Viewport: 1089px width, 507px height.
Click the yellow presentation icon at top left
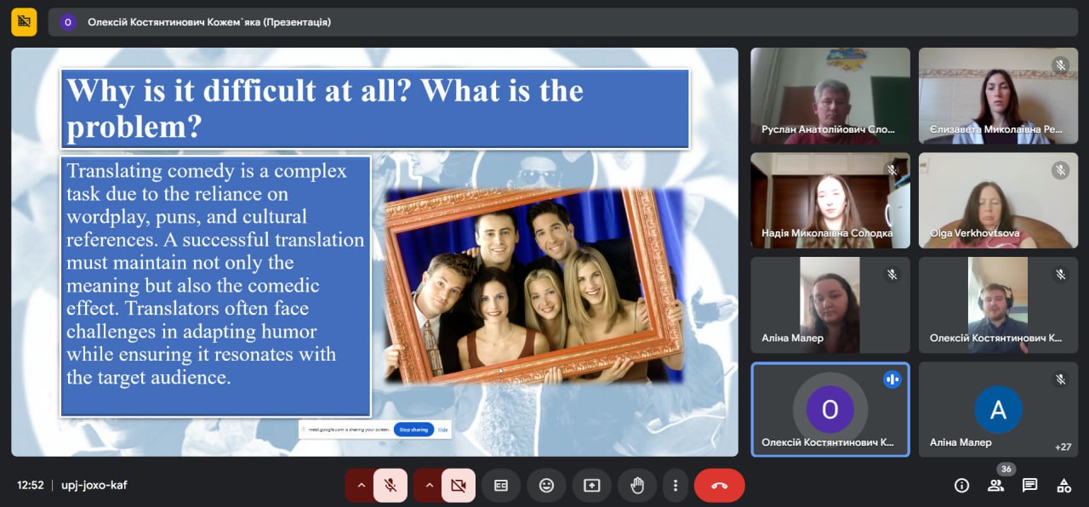(x=24, y=22)
